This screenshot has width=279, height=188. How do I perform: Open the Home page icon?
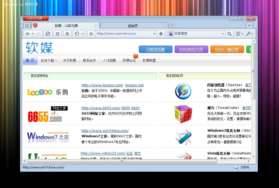(67, 34)
